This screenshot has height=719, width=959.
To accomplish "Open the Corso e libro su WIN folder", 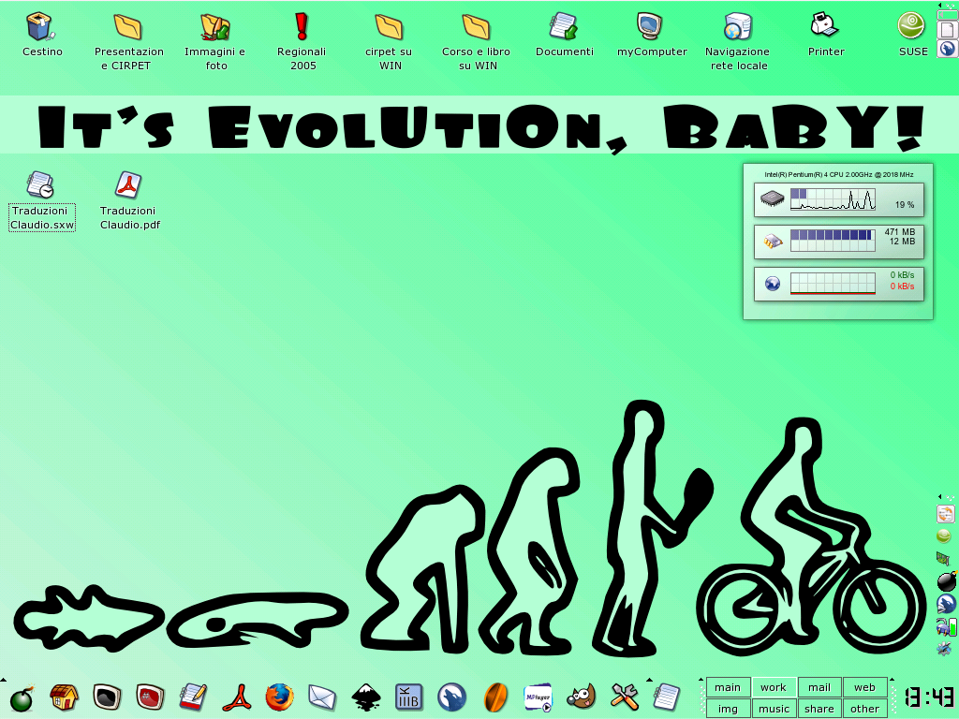I will (476, 27).
